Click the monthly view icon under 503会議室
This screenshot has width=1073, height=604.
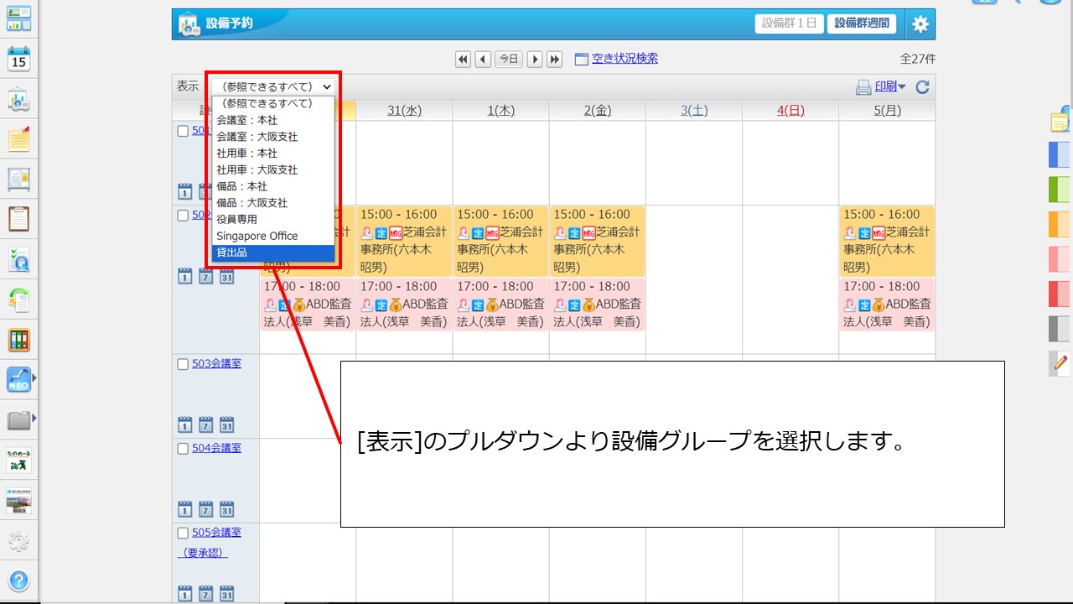click(226, 424)
